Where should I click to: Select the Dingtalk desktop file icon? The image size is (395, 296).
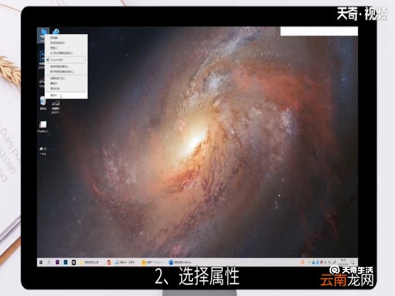pyautogui.click(x=43, y=127)
